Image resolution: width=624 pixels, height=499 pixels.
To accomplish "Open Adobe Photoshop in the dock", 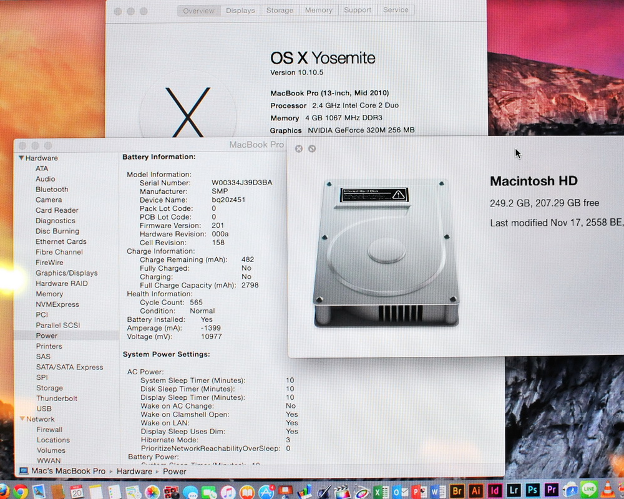I will pos(532,490).
